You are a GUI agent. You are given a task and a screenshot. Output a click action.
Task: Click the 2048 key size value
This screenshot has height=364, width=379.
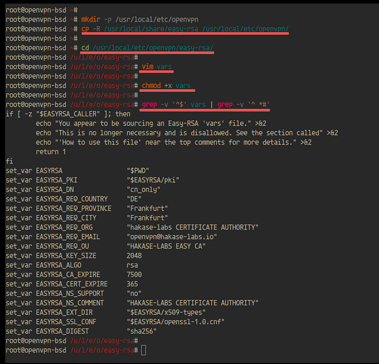click(x=134, y=256)
